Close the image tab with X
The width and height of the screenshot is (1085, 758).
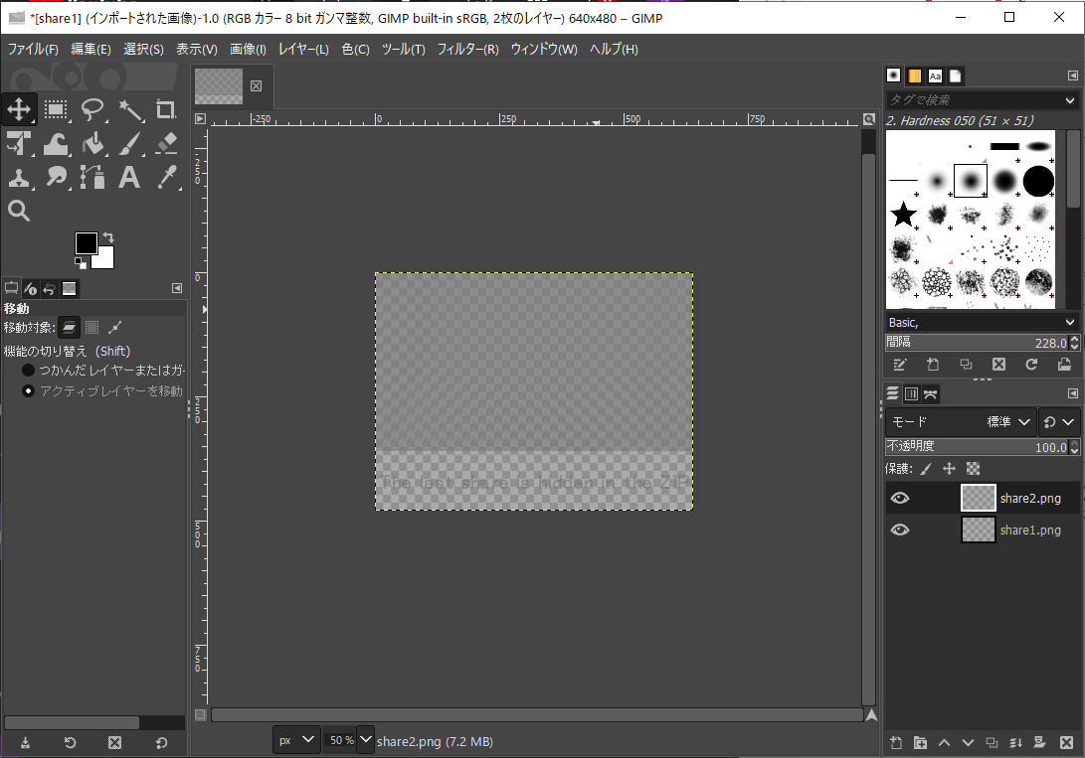pos(256,85)
